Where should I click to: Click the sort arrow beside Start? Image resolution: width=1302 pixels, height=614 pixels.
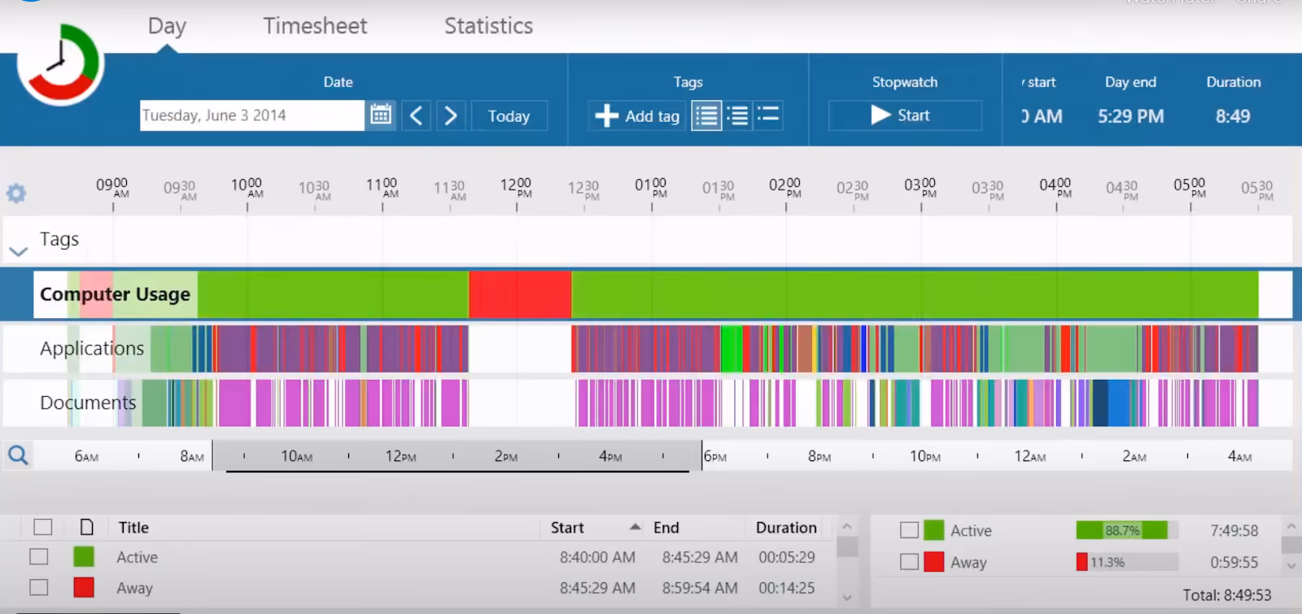(x=635, y=527)
